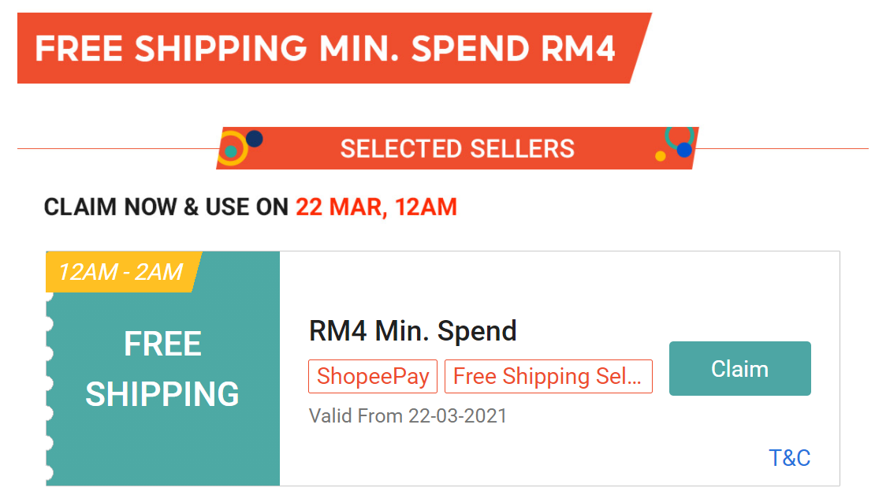
Task: Click the yellow 12AM - 2AM time label
Action: pos(121,272)
